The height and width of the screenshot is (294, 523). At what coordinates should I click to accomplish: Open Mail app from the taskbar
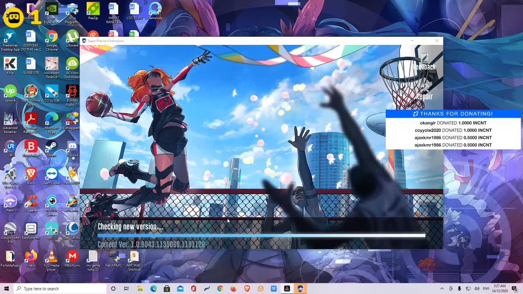coord(180,289)
